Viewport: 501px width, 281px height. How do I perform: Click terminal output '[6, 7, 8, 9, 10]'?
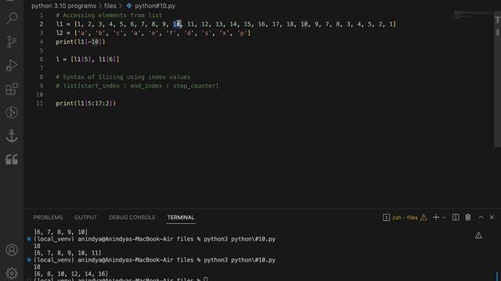click(60, 232)
